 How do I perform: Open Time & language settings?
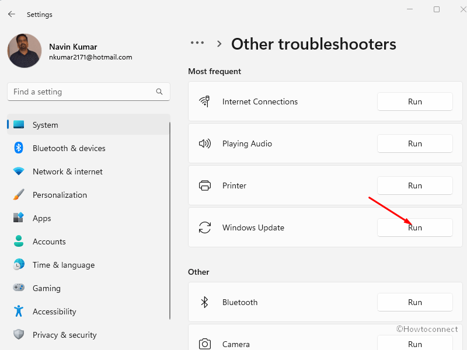pyautogui.click(x=89, y=265)
